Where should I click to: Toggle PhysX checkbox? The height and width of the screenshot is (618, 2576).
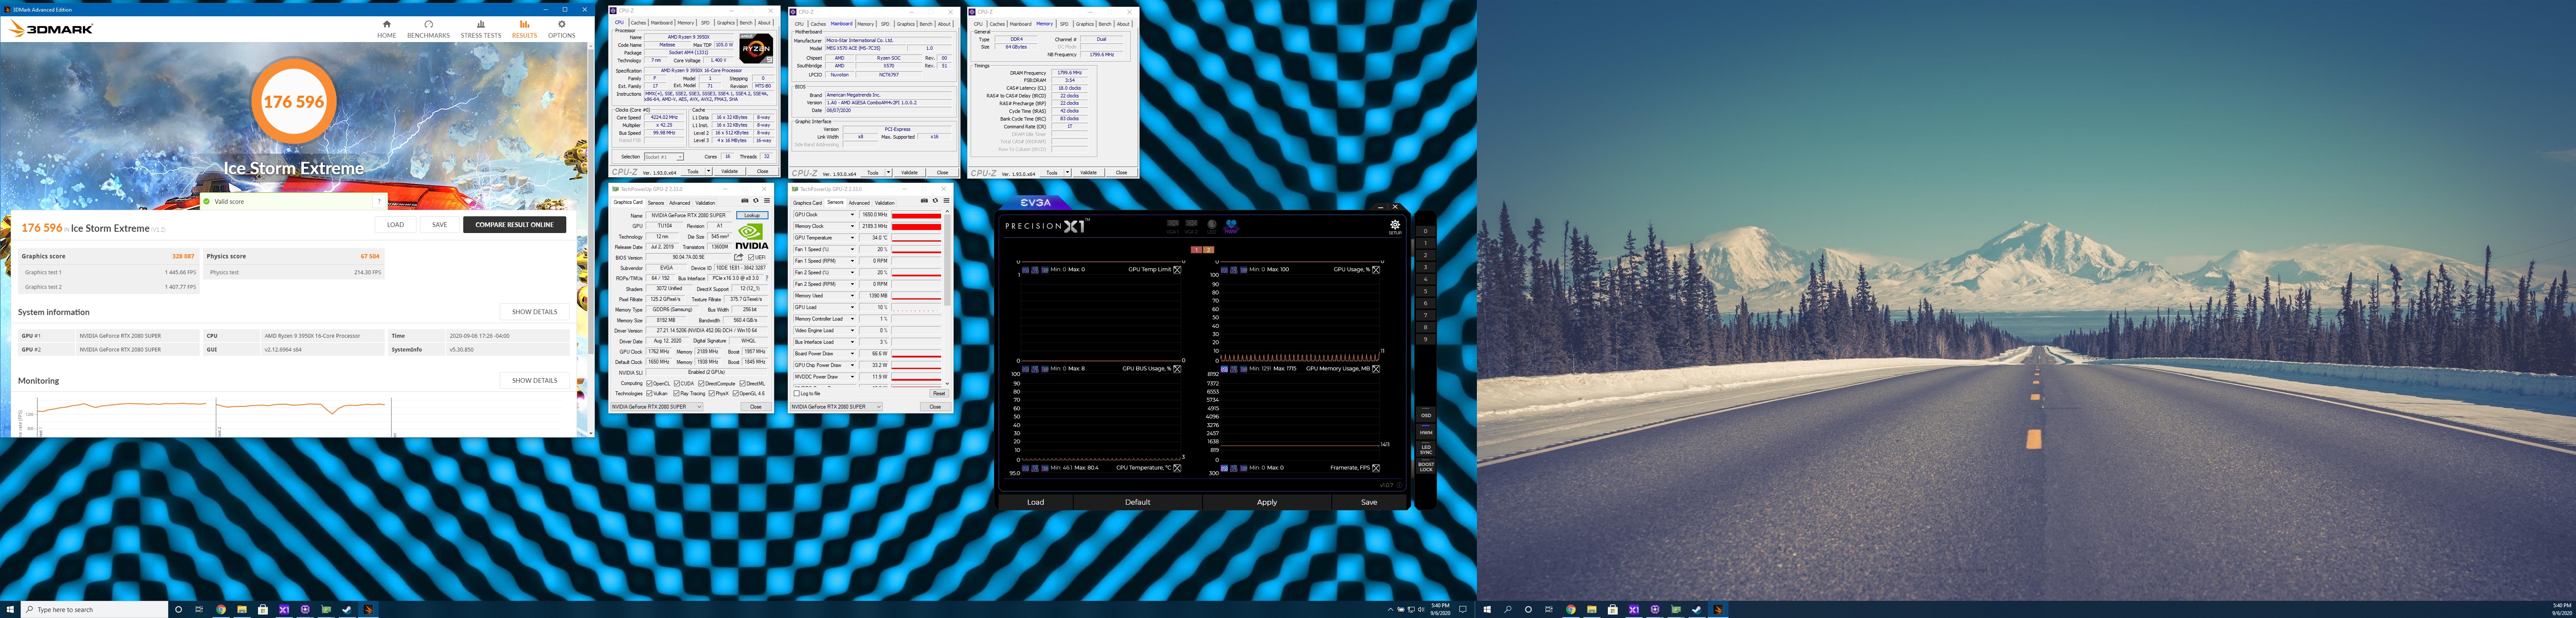click(711, 393)
